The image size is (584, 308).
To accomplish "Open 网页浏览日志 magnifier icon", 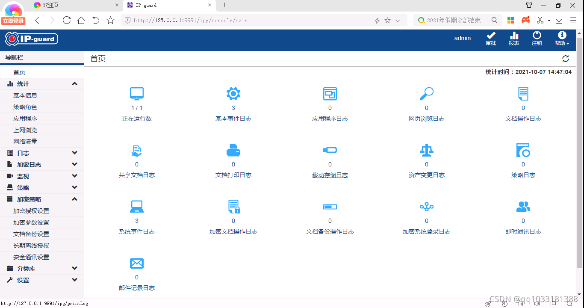I will pos(426,93).
